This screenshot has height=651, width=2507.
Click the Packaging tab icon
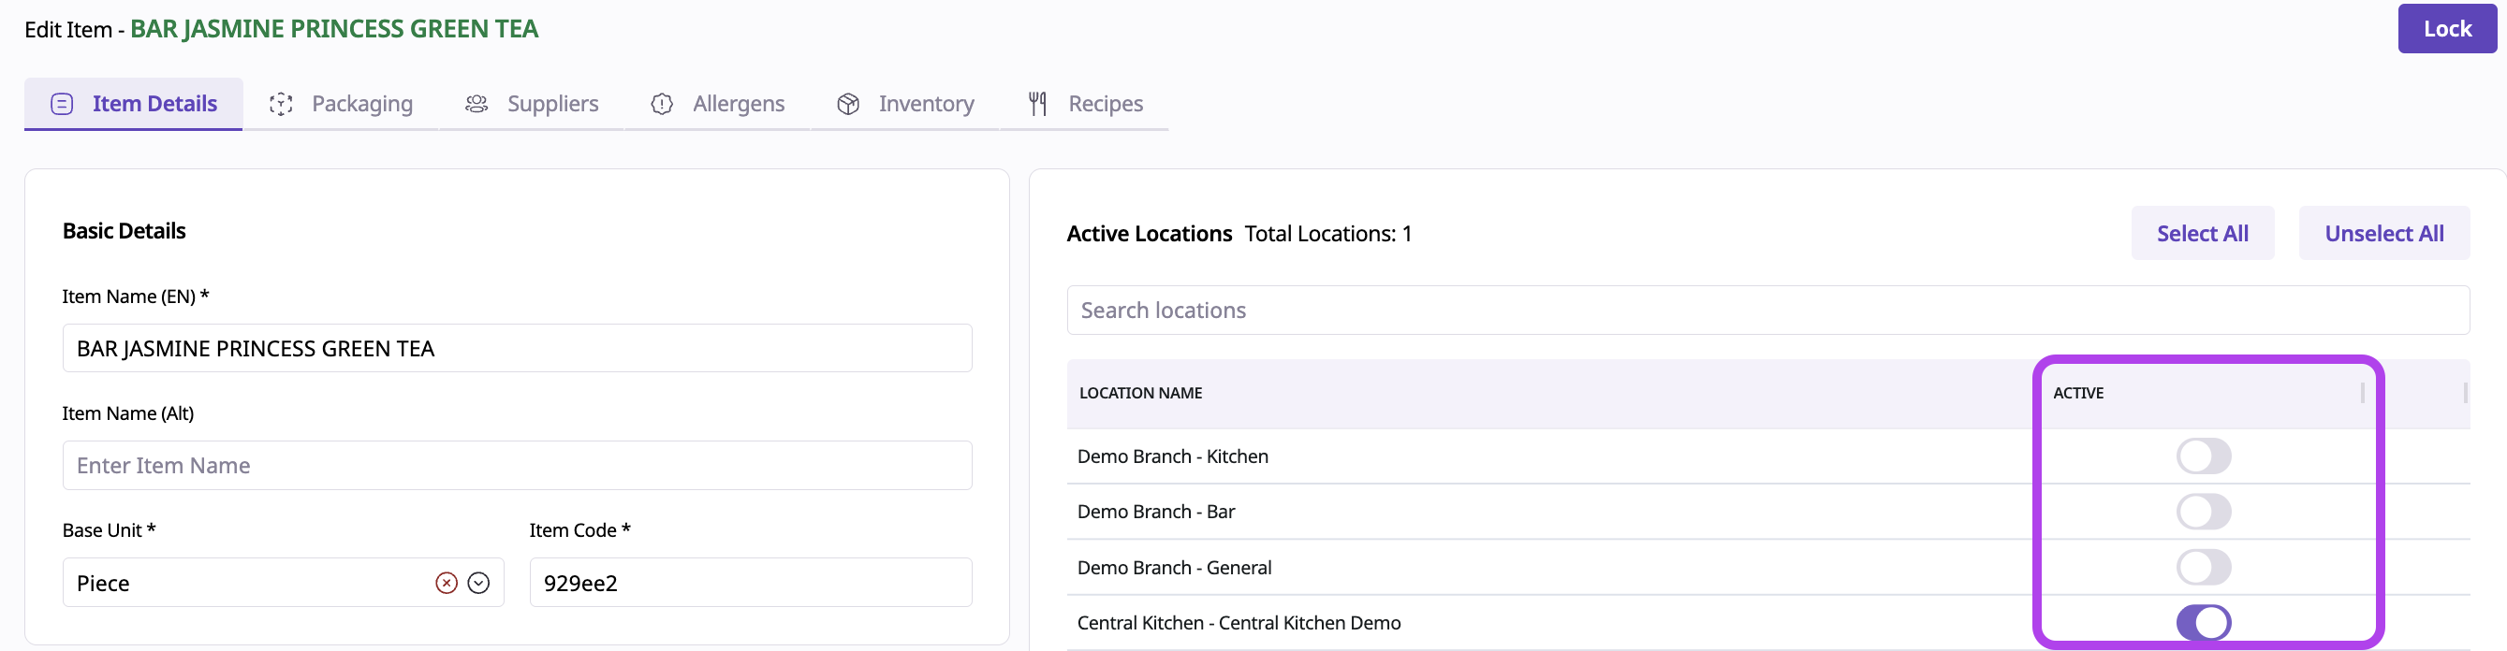point(281,104)
